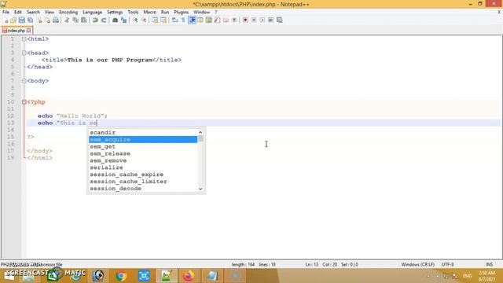Click the New file toolbar icon
Viewport: 503px width, 283px height.
tap(6, 20)
